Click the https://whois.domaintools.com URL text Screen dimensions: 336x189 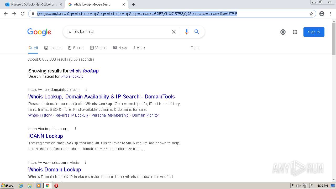(x=54, y=90)
